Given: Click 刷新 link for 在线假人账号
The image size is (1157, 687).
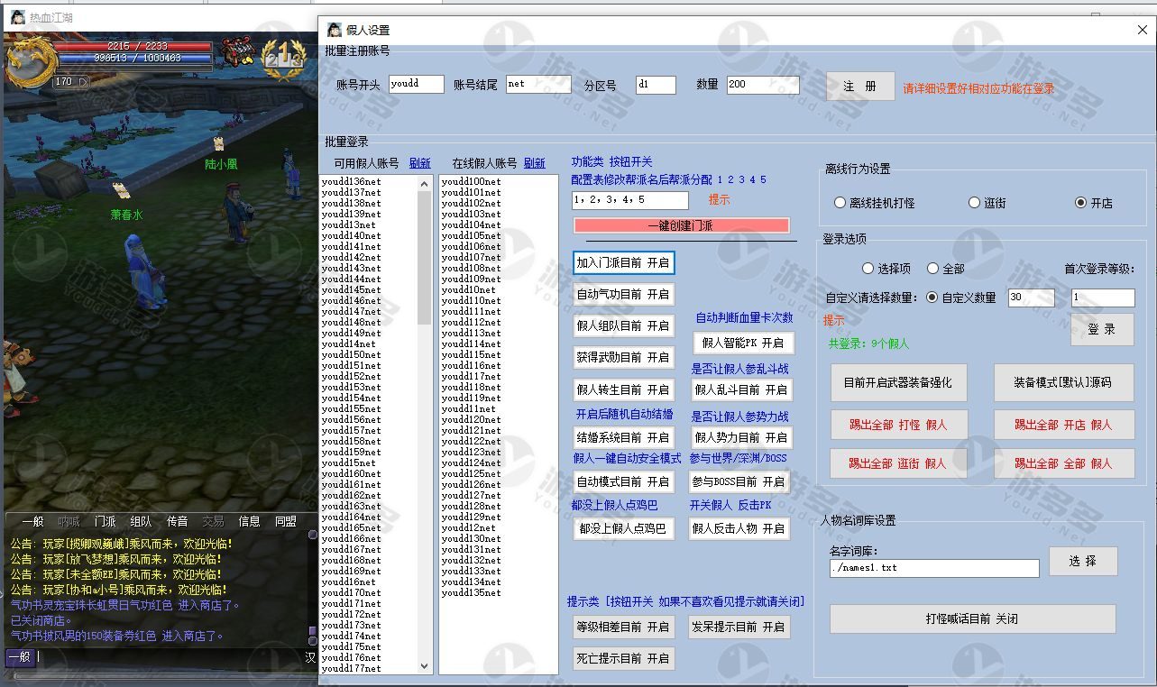Looking at the screenshot, I should tap(535, 163).
